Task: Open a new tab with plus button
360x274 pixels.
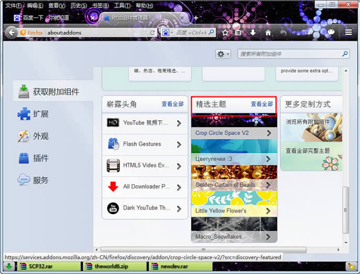Action: pos(196,18)
